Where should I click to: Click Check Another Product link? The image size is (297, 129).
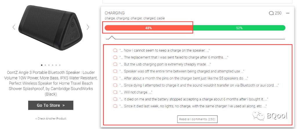pos(51,119)
